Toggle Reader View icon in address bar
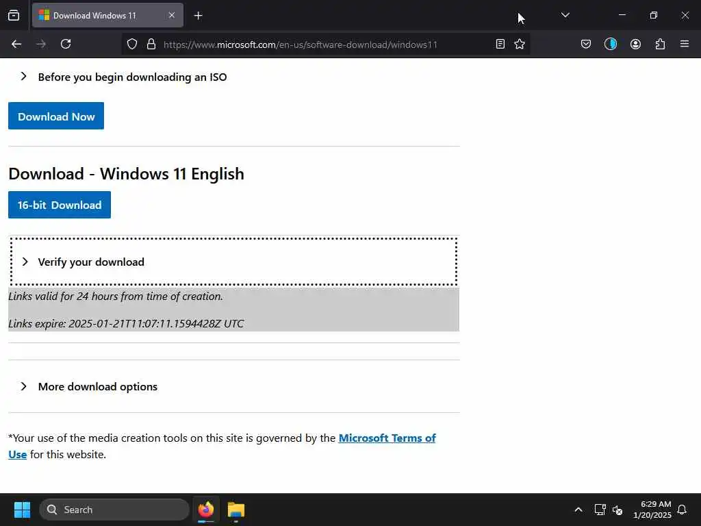Image resolution: width=701 pixels, height=526 pixels. 500,44
